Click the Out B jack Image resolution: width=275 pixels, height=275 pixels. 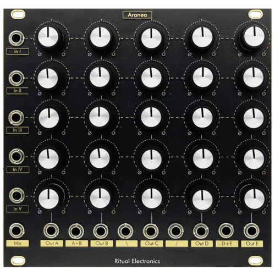pyautogui.click(x=101, y=230)
